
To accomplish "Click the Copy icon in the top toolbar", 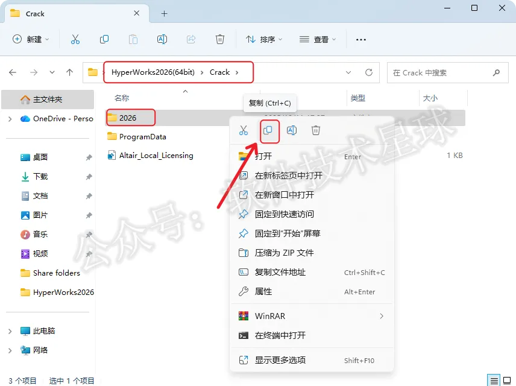I will click(x=104, y=40).
